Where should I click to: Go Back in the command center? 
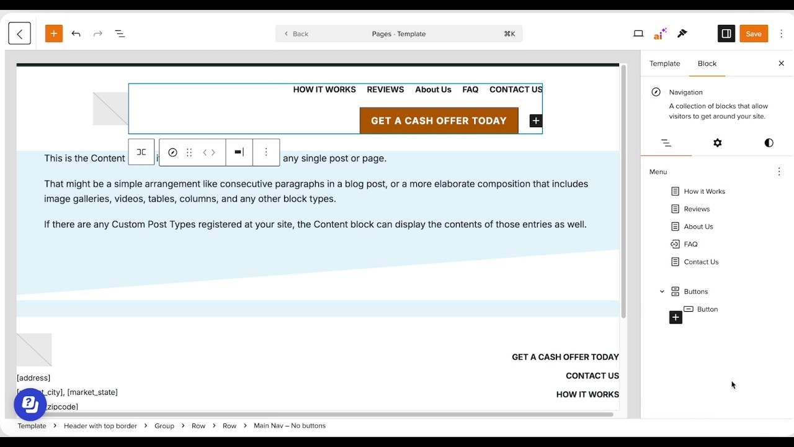pyautogui.click(x=296, y=34)
